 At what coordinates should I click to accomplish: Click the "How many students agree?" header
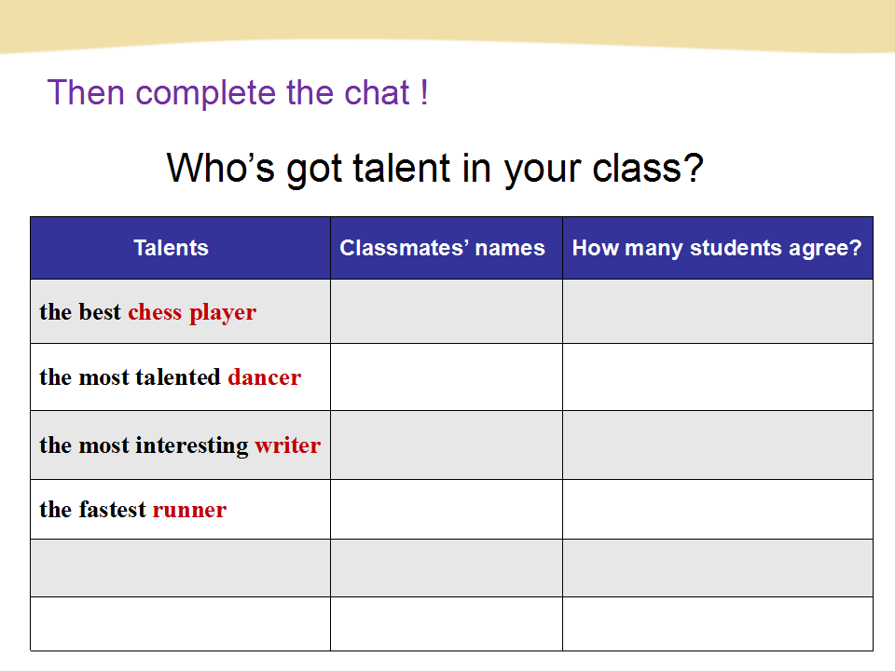click(717, 248)
